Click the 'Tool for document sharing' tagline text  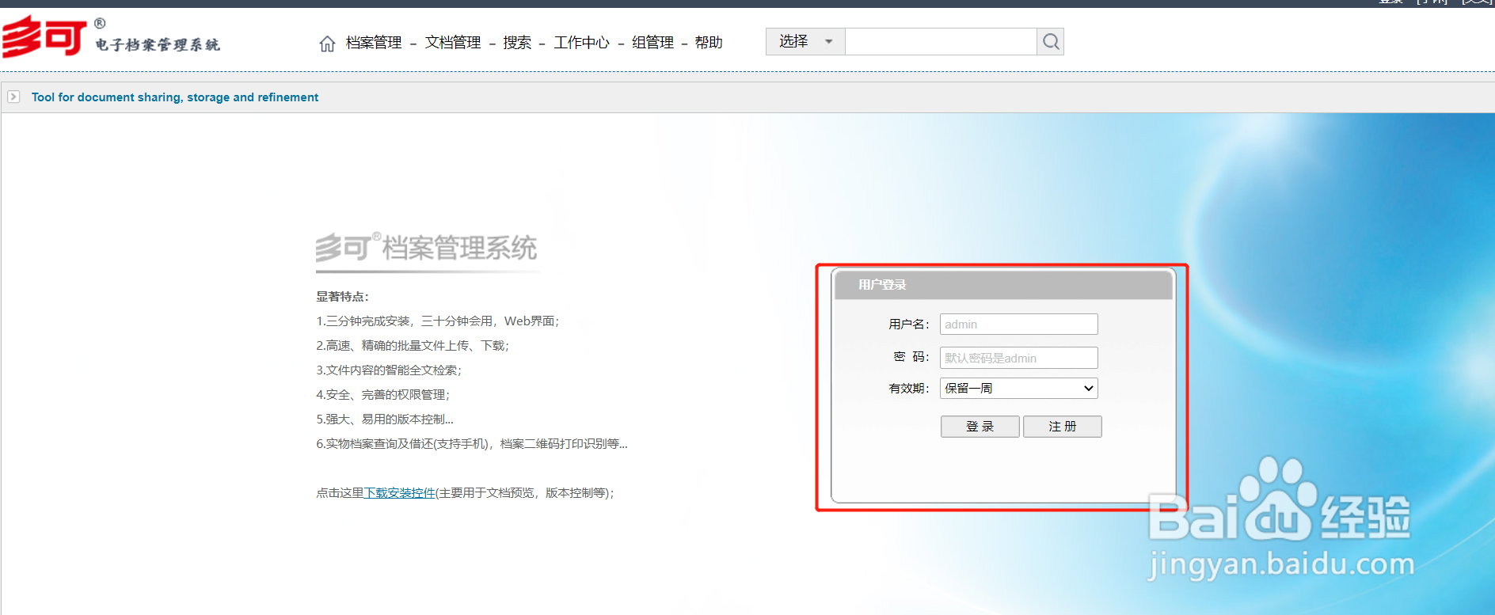click(175, 97)
